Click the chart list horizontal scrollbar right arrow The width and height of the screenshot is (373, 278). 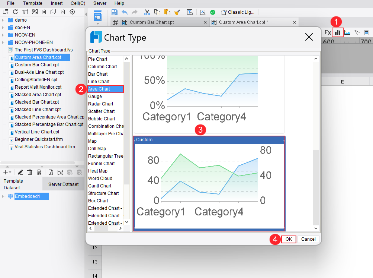[x=120, y=228]
